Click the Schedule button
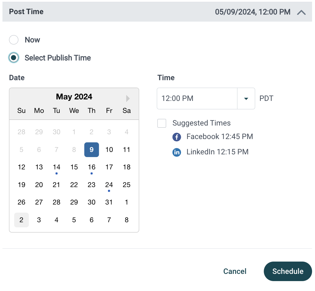 click(x=288, y=271)
